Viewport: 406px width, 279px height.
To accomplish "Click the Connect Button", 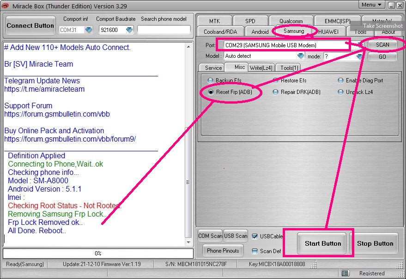I will 30,25.
